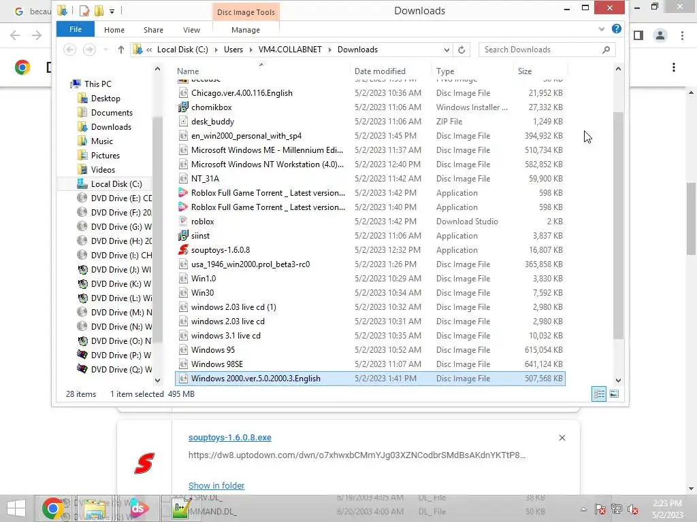The width and height of the screenshot is (697, 522).
Task: Open recent locations dropdown next to Forward arrow
Action: [106, 50]
